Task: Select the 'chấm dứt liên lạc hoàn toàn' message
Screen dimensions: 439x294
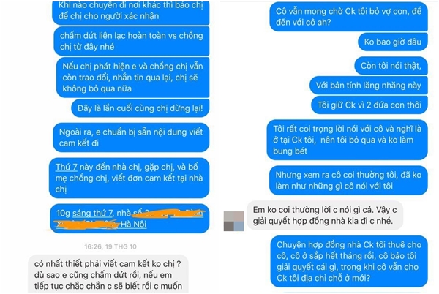Action: [x=131, y=41]
